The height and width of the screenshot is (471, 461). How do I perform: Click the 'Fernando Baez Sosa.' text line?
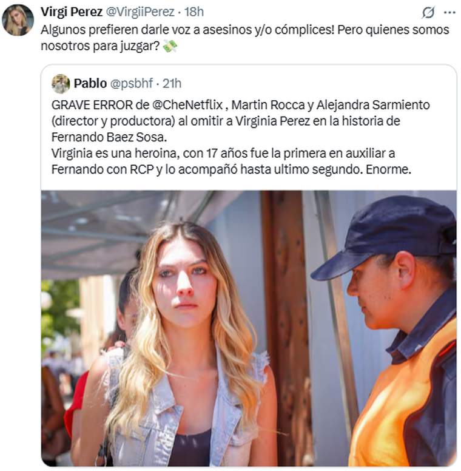(109, 137)
